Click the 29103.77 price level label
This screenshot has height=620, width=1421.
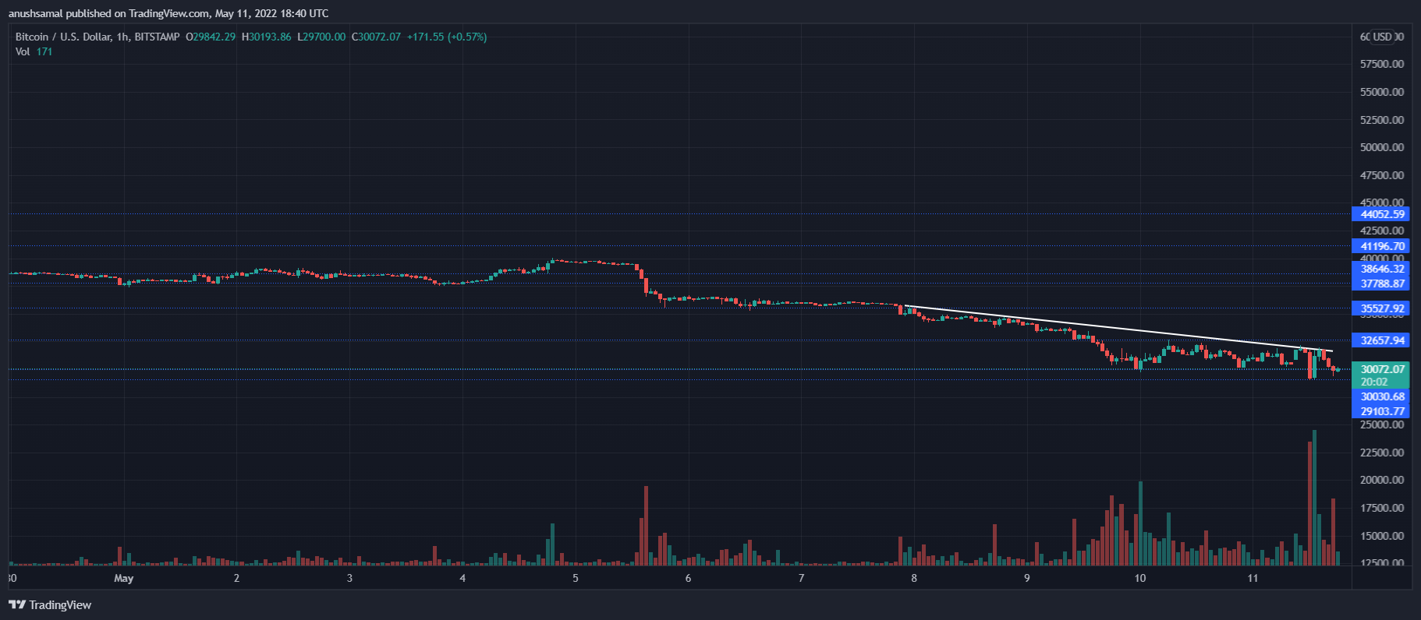tap(1380, 411)
